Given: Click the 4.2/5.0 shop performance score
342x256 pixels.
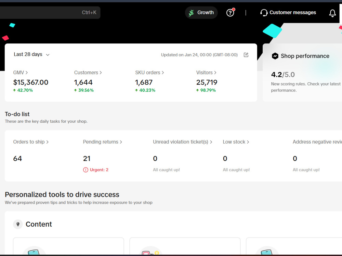Looking at the screenshot, I should tap(283, 75).
